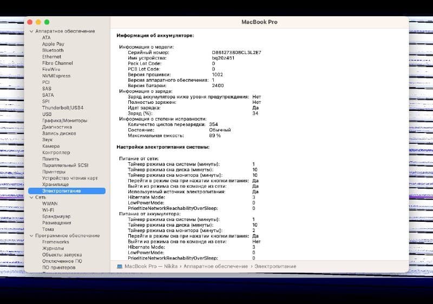Screen dimensions: 433x304
Task: Click the MacBook Pro laptop icon in path bar
Action: tap(120, 267)
